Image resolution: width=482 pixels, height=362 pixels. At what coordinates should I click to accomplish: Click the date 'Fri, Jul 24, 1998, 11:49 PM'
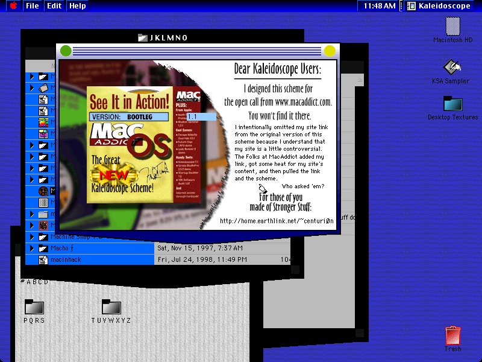[x=202, y=259]
